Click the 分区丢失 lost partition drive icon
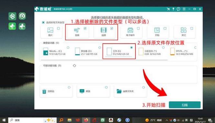The height and width of the screenshot is (123, 215). click(x=141, y=51)
